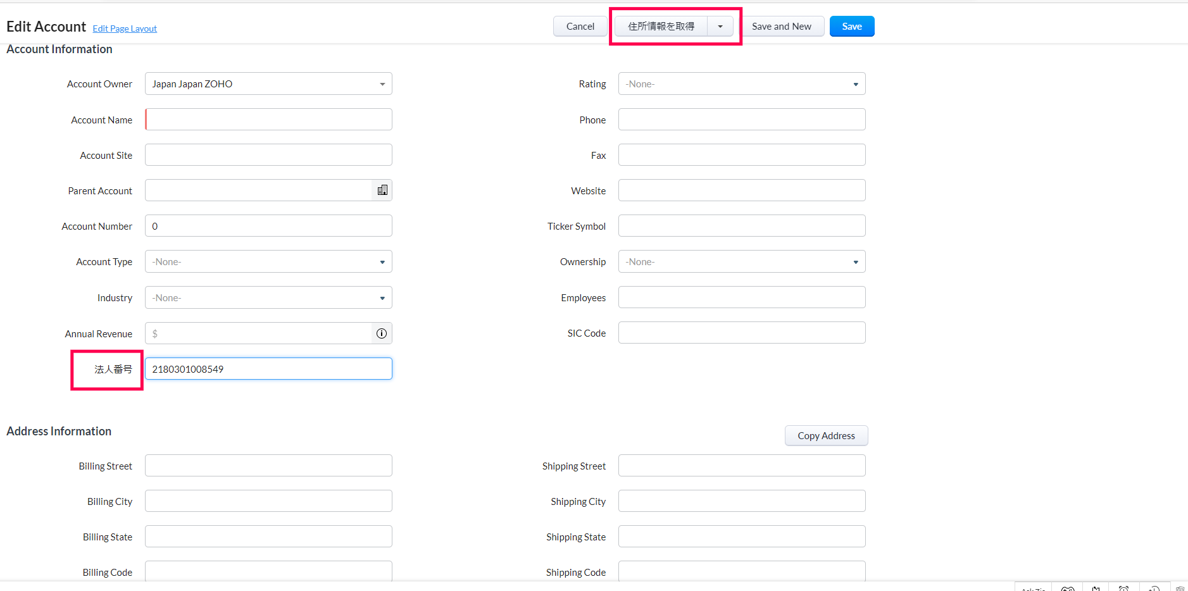1188x591 pixels.
Task: Click into the Account Name field
Action: [x=268, y=120]
